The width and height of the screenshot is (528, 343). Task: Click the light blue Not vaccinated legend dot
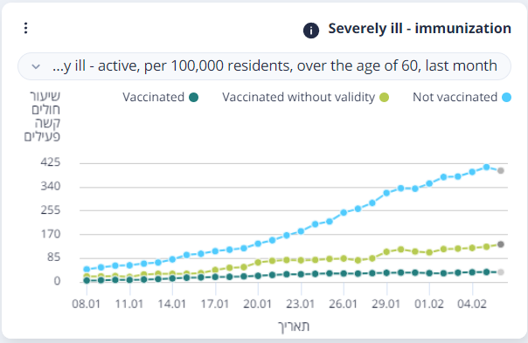click(x=506, y=98)
